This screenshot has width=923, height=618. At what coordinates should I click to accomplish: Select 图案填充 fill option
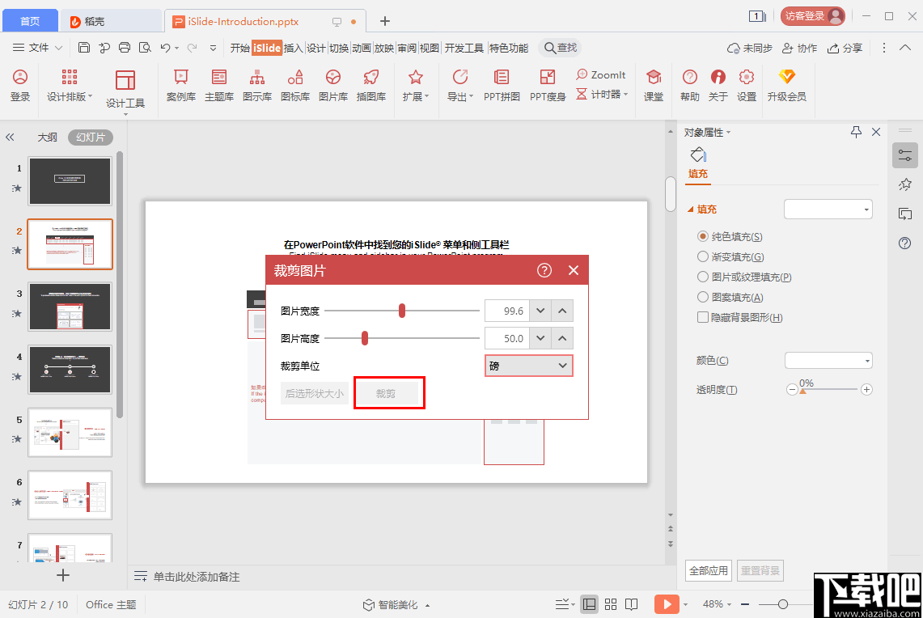702,297
